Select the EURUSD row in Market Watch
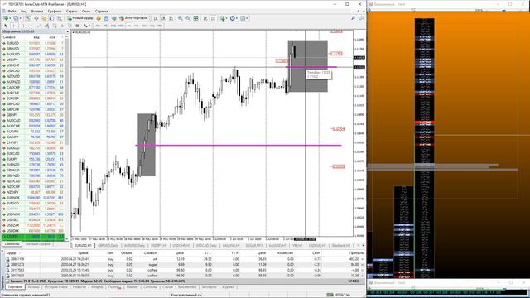530x298 pixels. [x=33, y=43]
